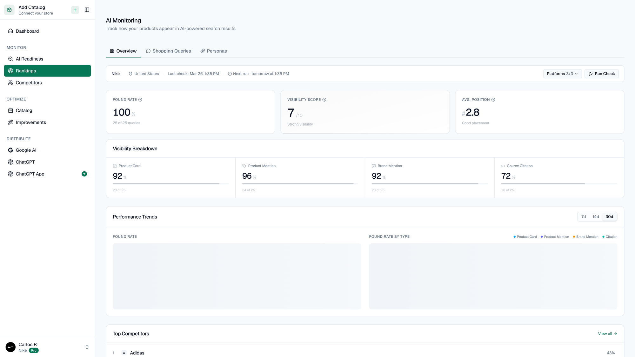Screen dimensions: 635x357
Task: Click the Run Check button
Action: [x=601, y=74]
